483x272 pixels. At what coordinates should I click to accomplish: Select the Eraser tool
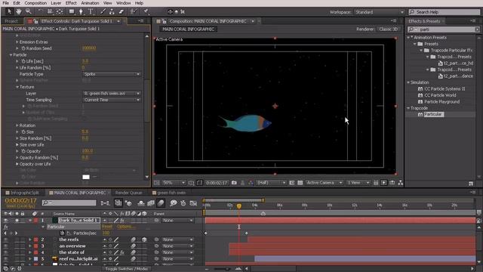tap(122, 12)
